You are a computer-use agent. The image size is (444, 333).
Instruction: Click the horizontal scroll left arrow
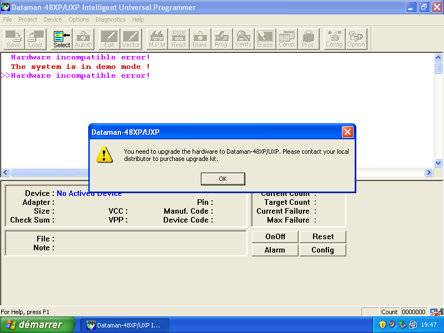click(x=6, y=172)
